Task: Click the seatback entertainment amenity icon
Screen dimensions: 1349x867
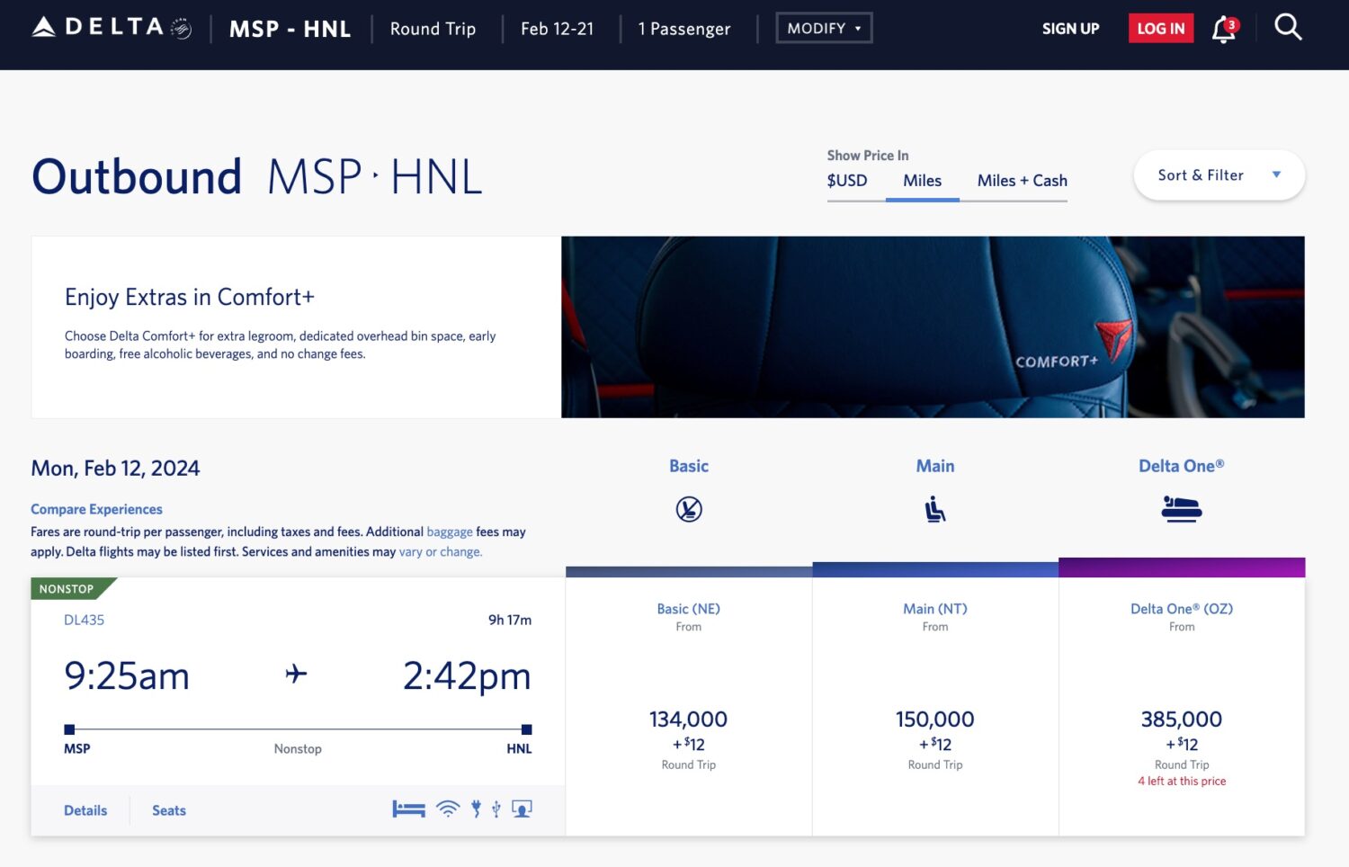Action: pyautogui.click(x=521, y=808)
